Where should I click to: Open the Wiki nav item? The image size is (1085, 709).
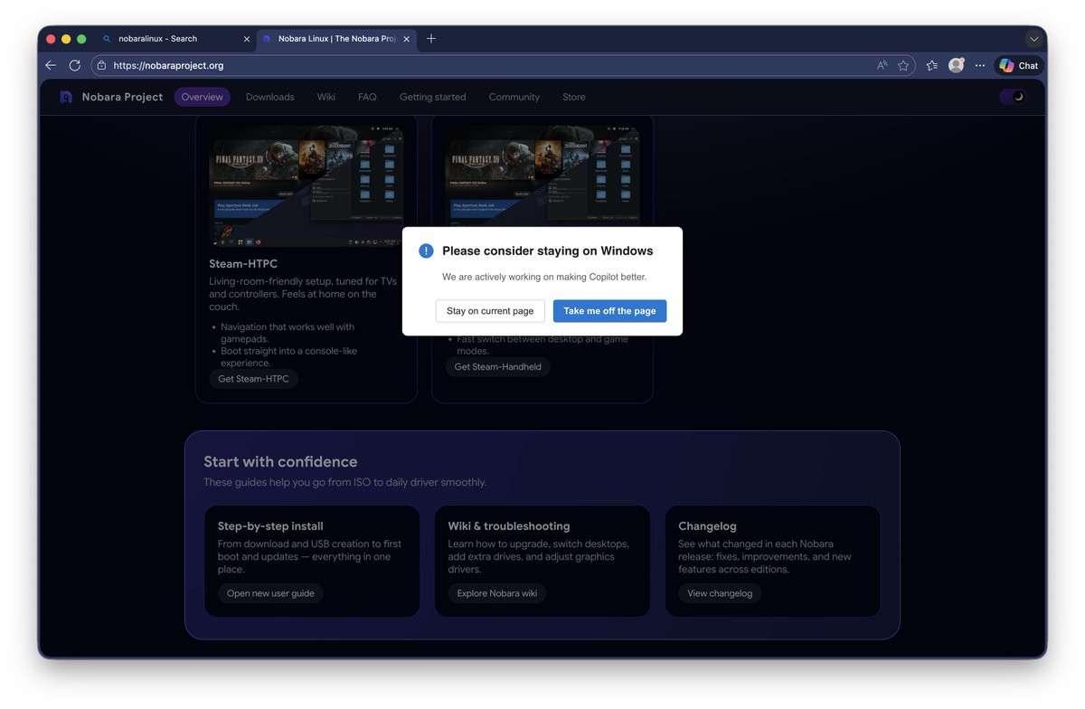tap(326, 97)
